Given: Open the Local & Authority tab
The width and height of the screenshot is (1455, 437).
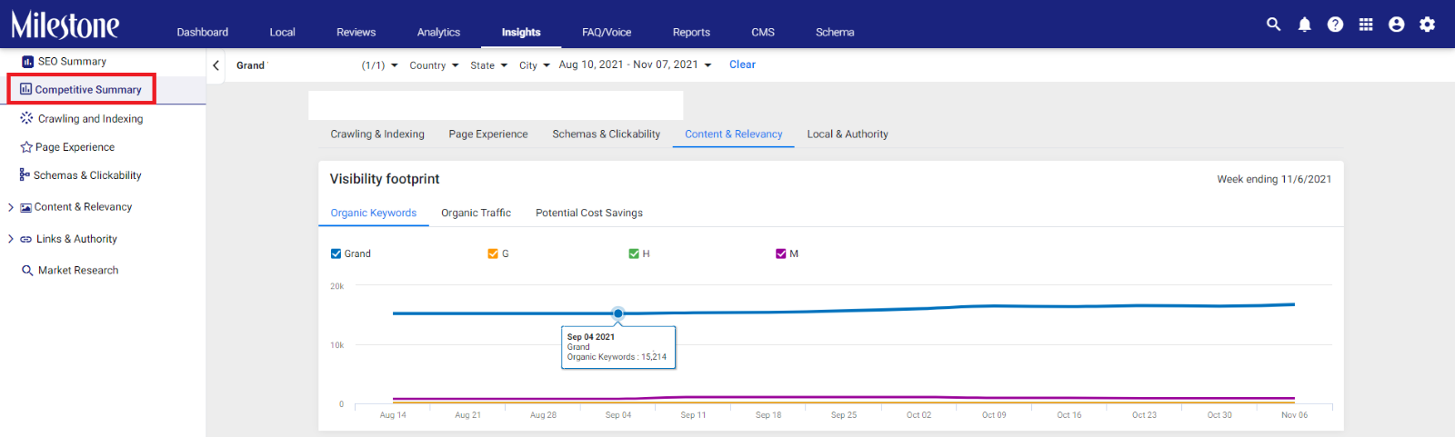Looking at the screenshot, I should coord(848,134).
